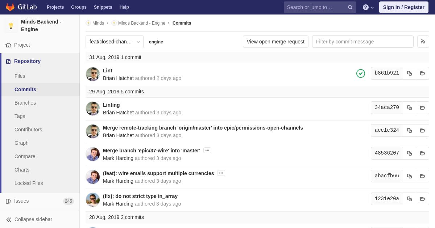435x228 pixels.
Task: Browse files at commit 1231e20a
Action: pyautogui.click(x=422, y=199)
